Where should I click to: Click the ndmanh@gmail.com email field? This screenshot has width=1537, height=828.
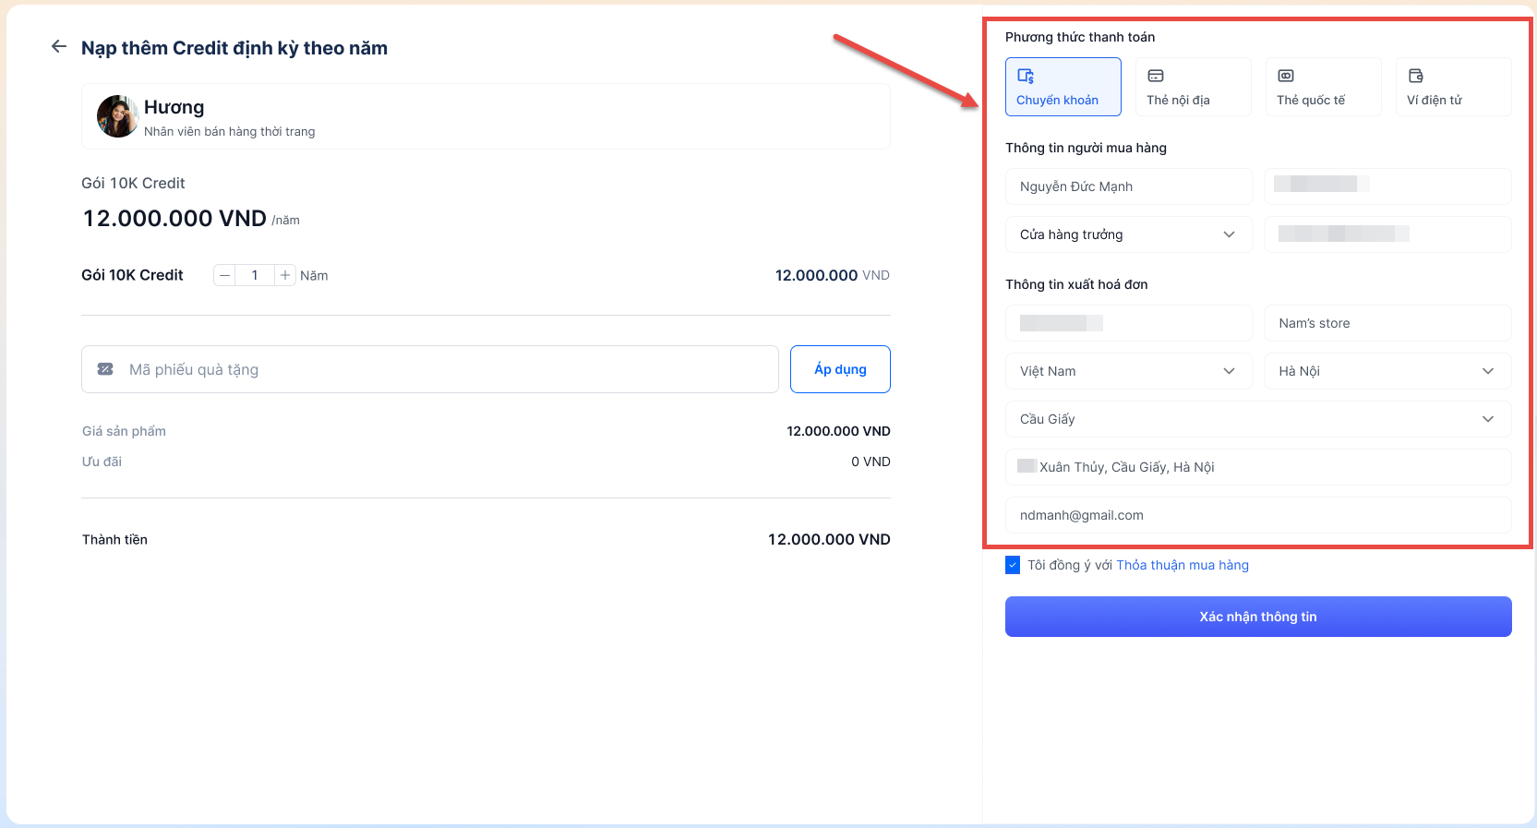pyautogui.click(x=1257, y=515)
